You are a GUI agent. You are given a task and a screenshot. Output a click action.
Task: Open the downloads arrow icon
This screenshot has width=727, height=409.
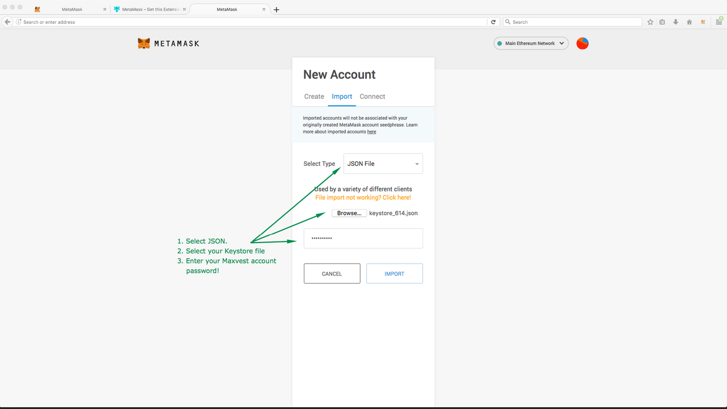(x=676, y=22)
